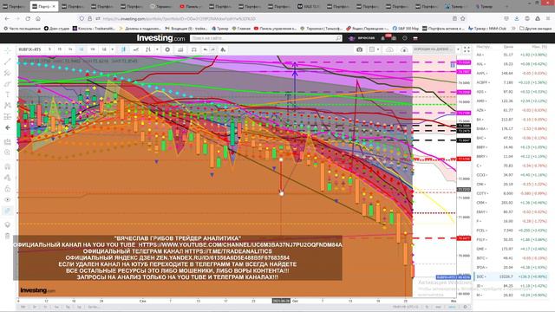Screen dimensions: 555x312
Task: Select the ruler measure tool
Action: coord(8,142)
